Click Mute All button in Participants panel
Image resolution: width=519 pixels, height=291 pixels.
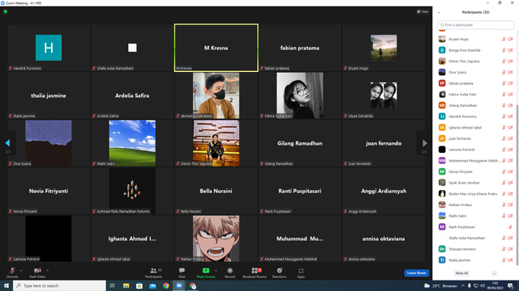pos(461,273)
